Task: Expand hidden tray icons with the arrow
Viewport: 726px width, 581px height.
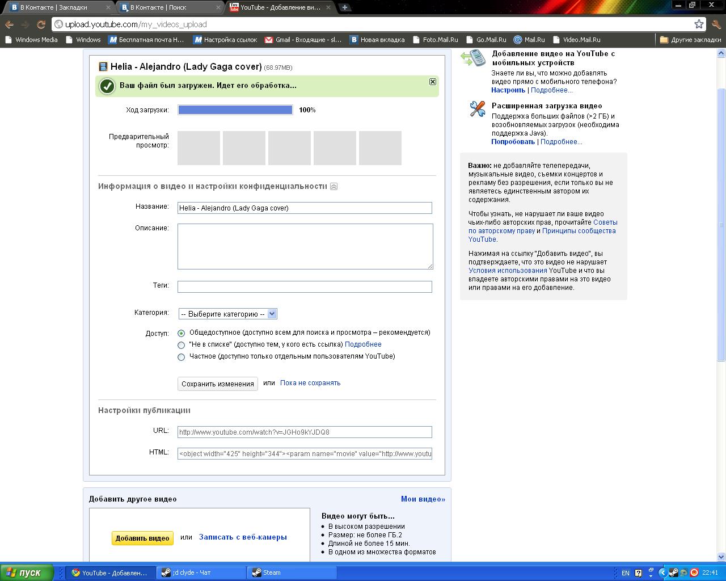Action: (x=662, y=572)
